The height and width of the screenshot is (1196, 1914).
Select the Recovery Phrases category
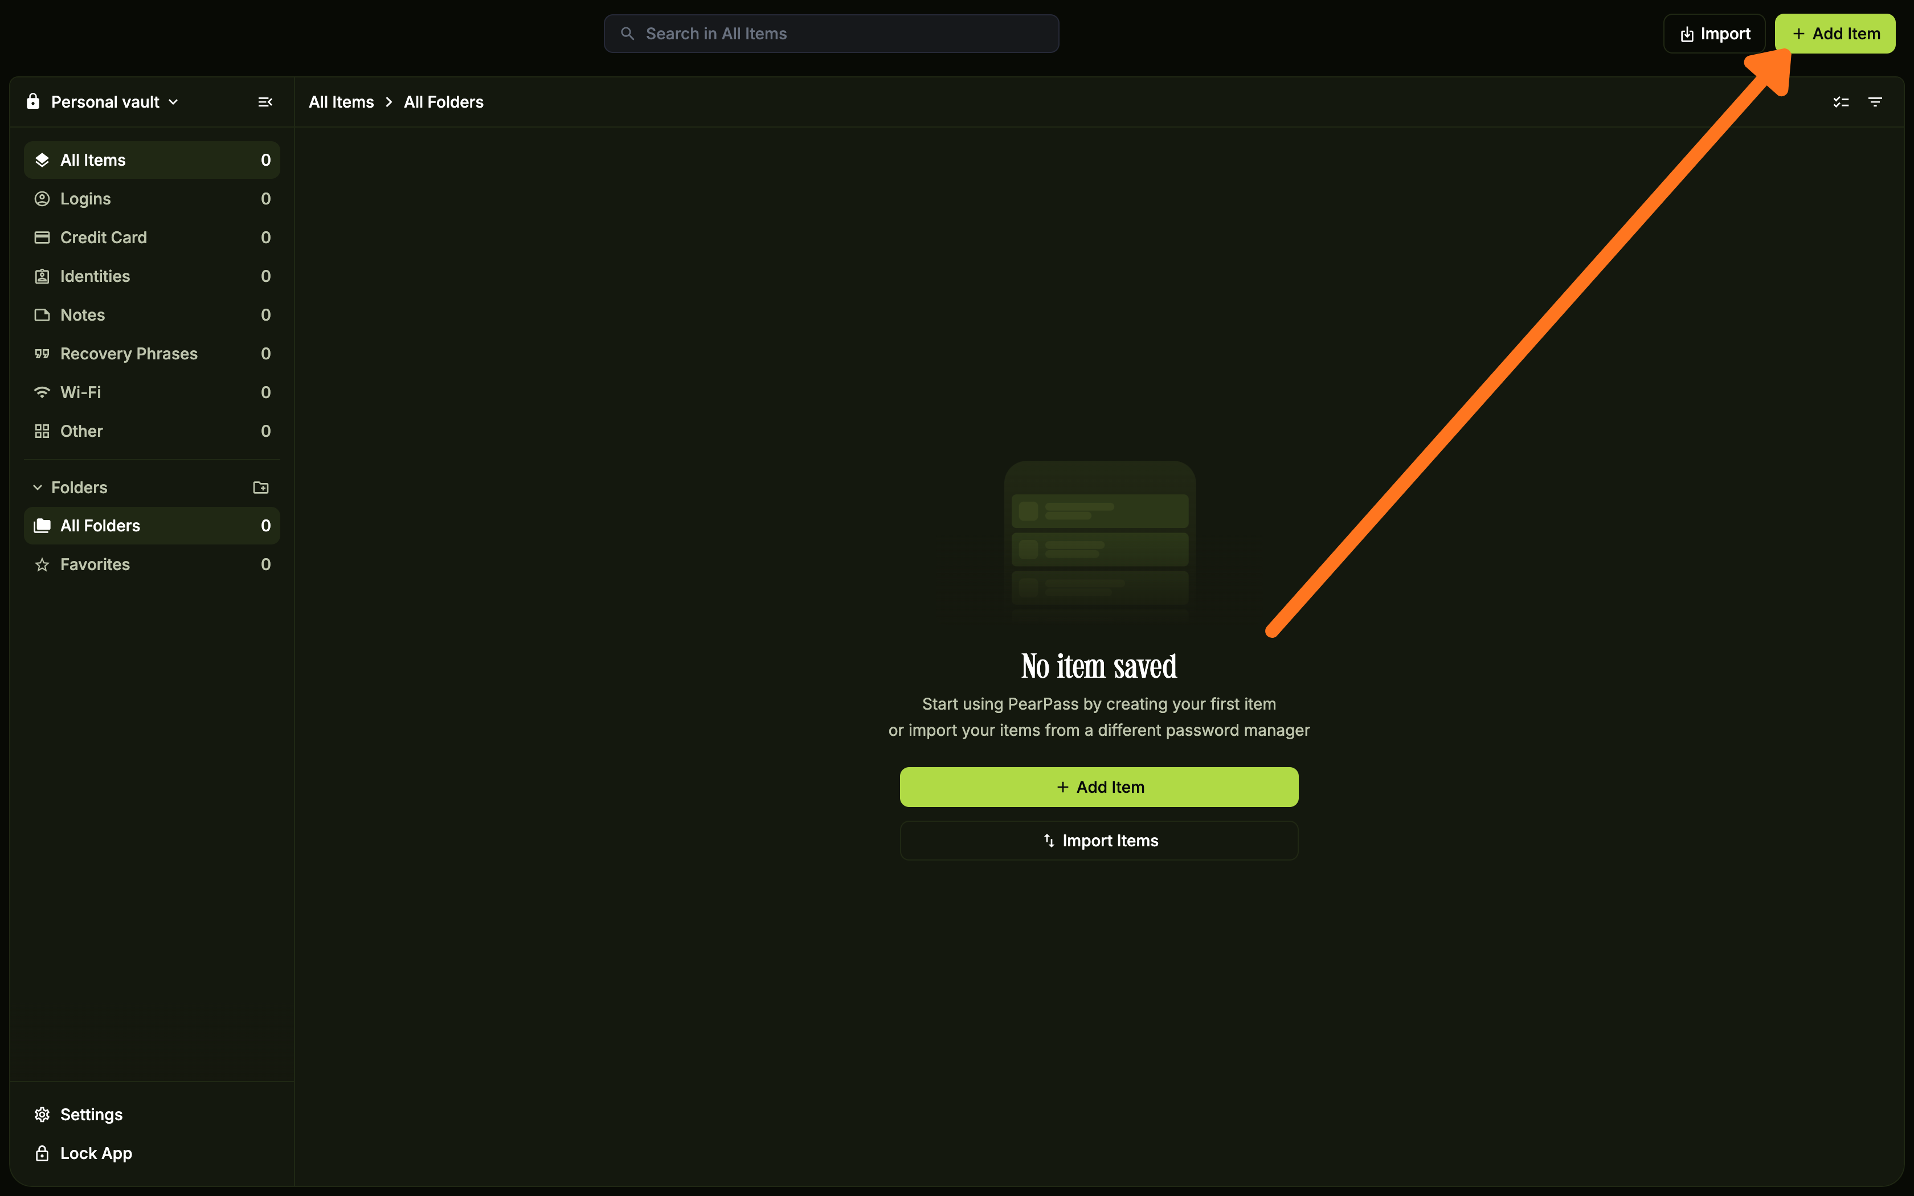click(x=129, y=354)
